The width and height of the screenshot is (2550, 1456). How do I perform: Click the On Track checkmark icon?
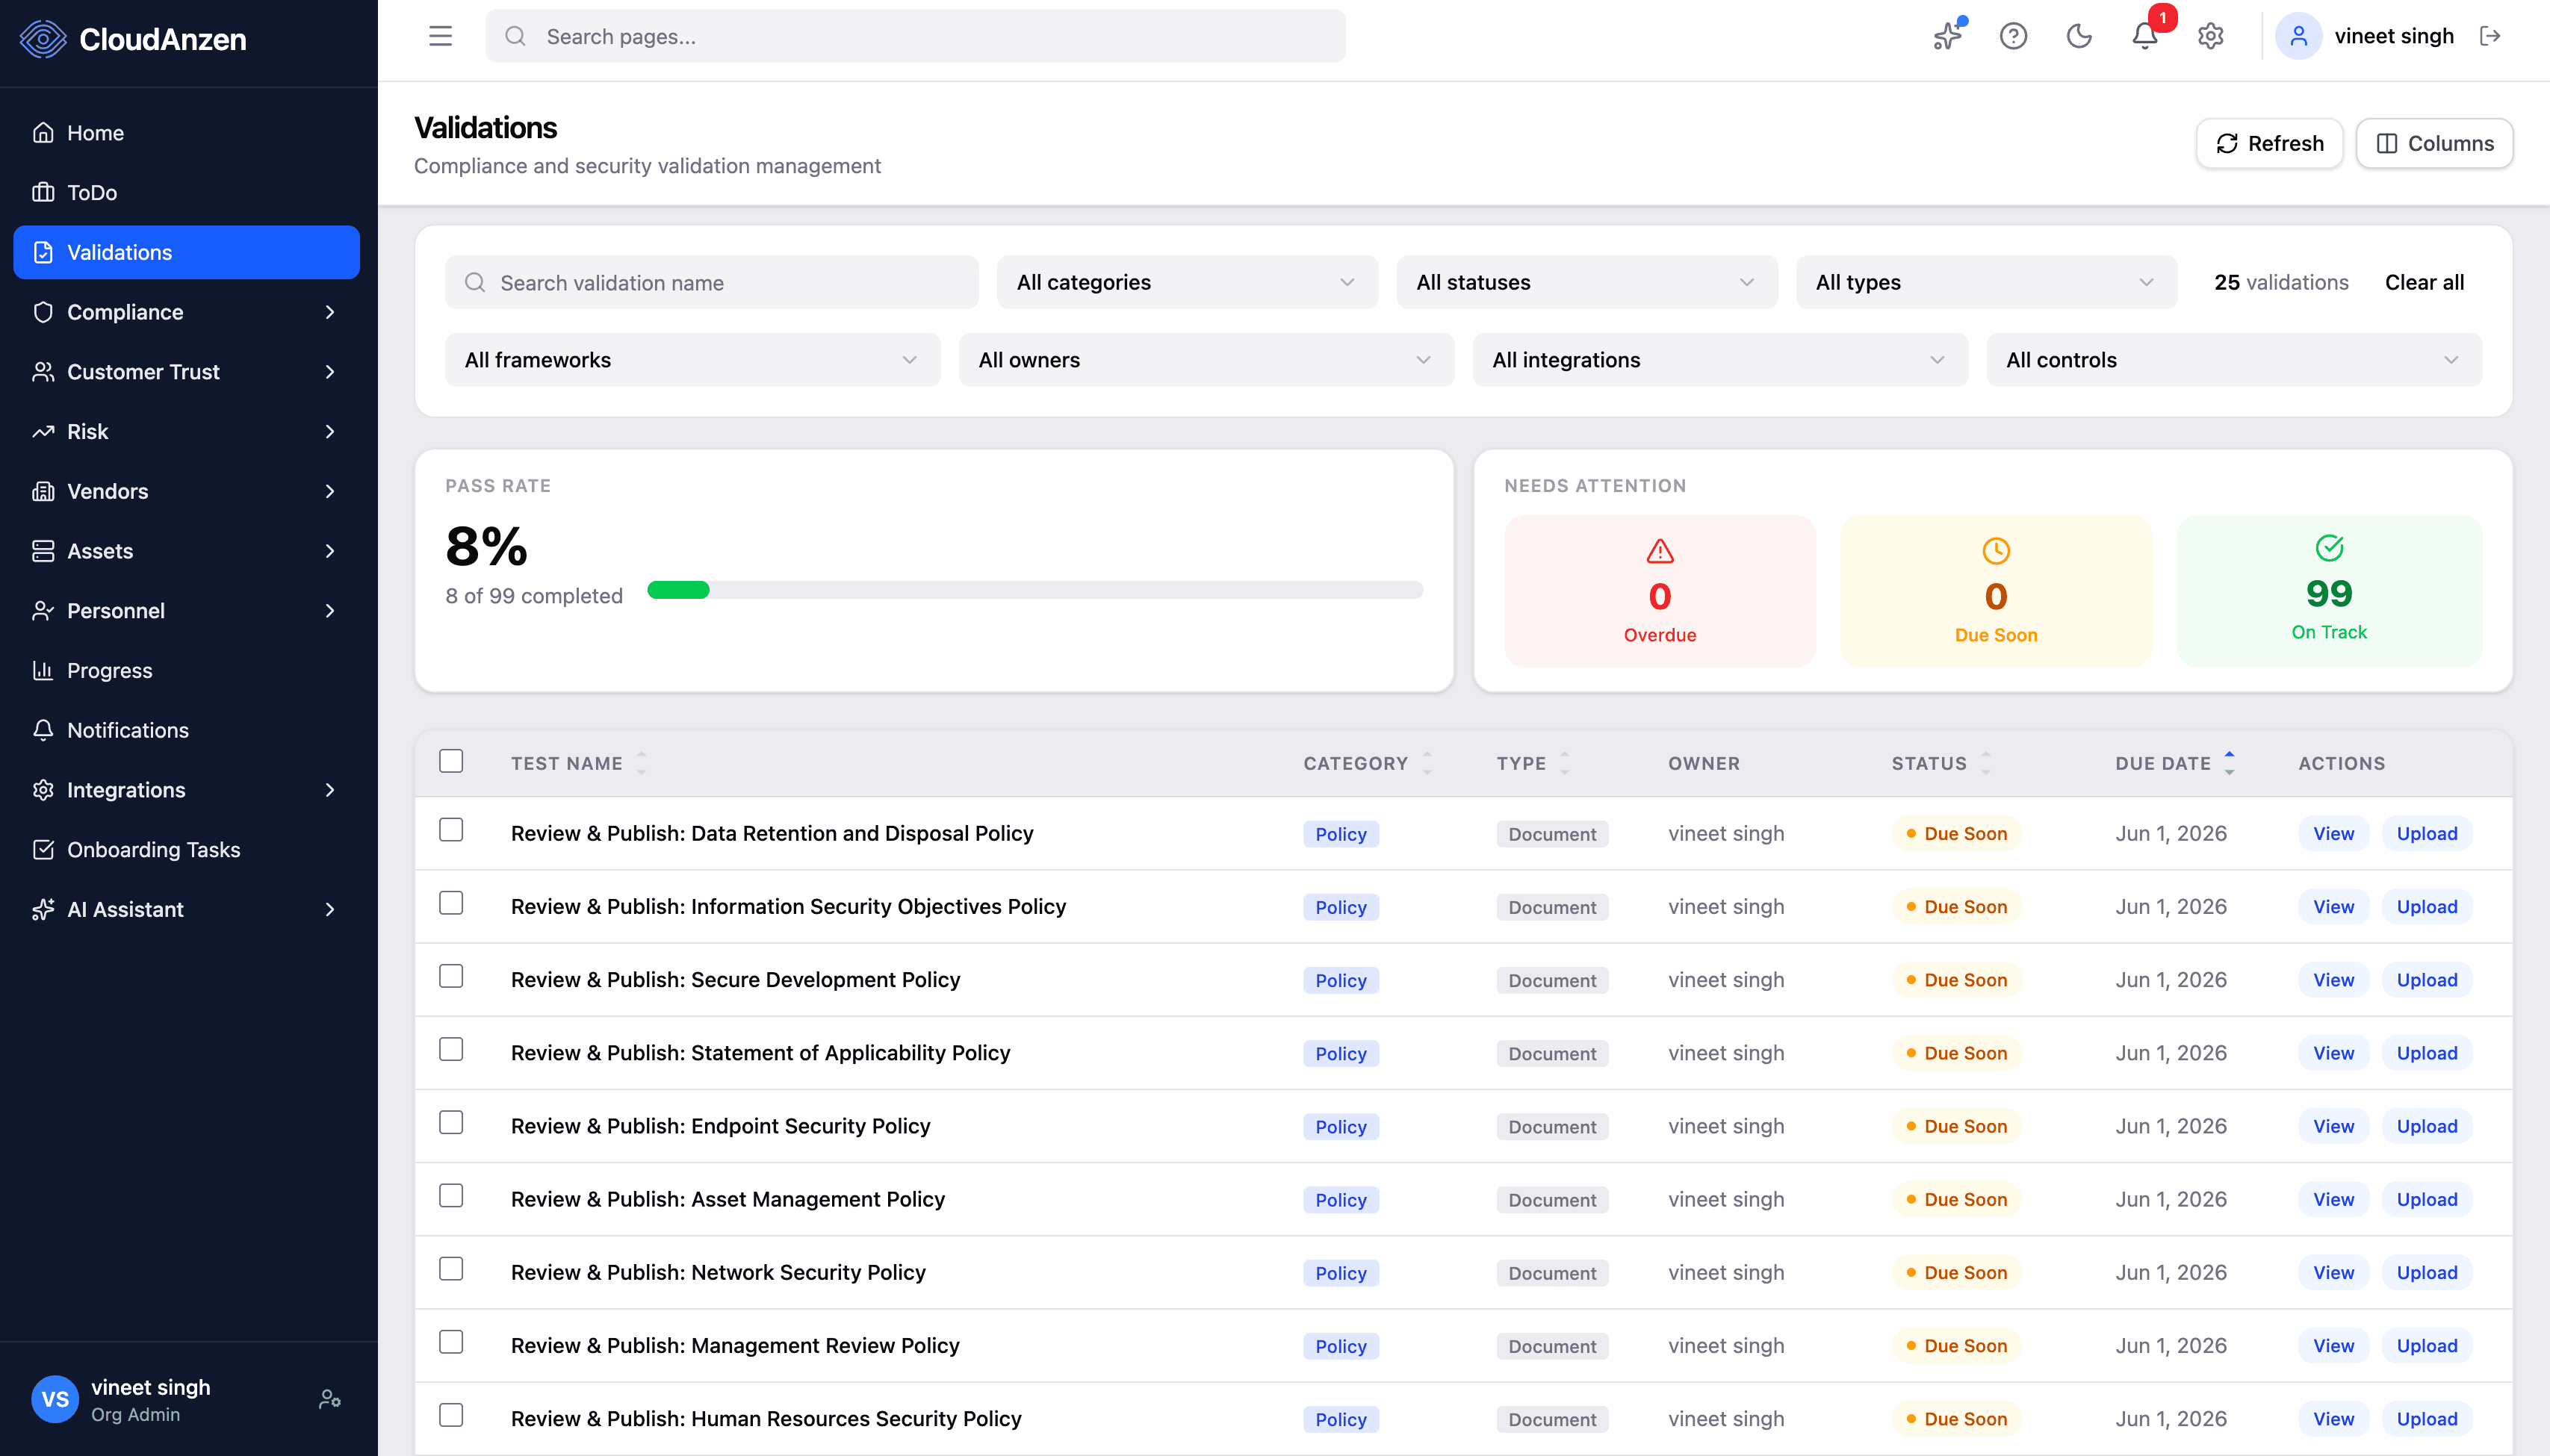pyautogui.click(x=2329, y=547)
